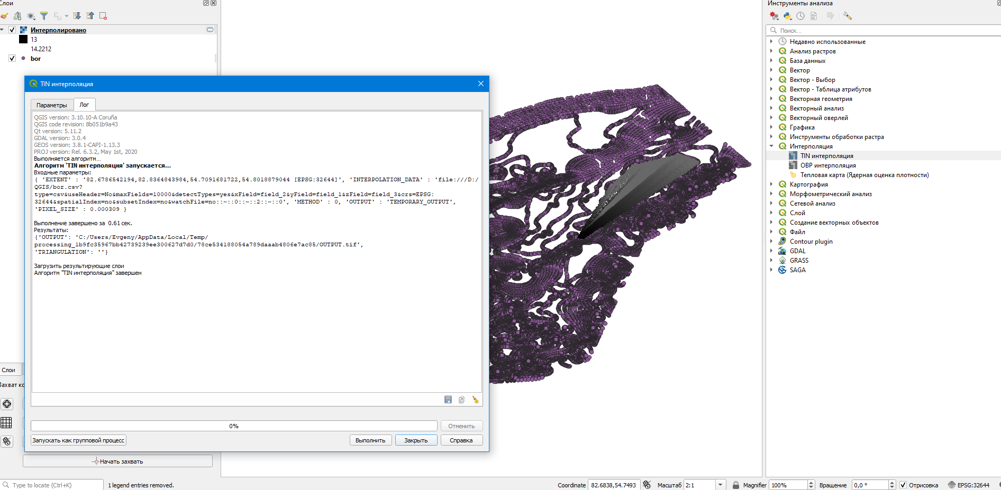The width and height of the screenshot is (1001, 490).
Task: Increase the Magnifier value stepper
Action: 811,483
